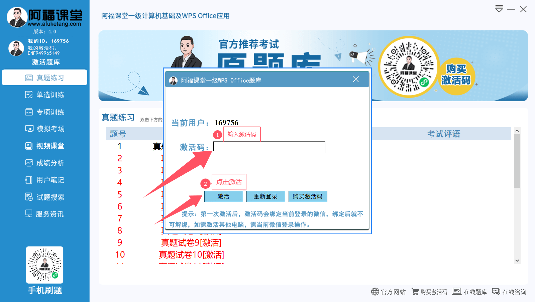Click the 官方网站 globe icon
The image size is (535, 302).
375,291
